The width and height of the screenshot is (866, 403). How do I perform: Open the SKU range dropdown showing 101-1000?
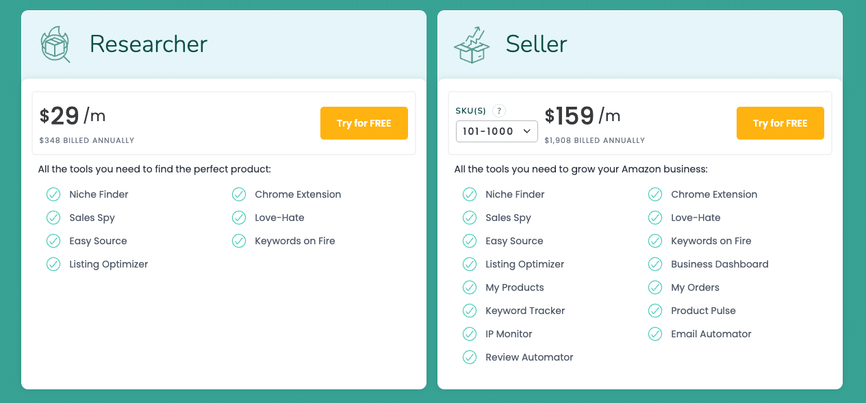pos(497,131)
